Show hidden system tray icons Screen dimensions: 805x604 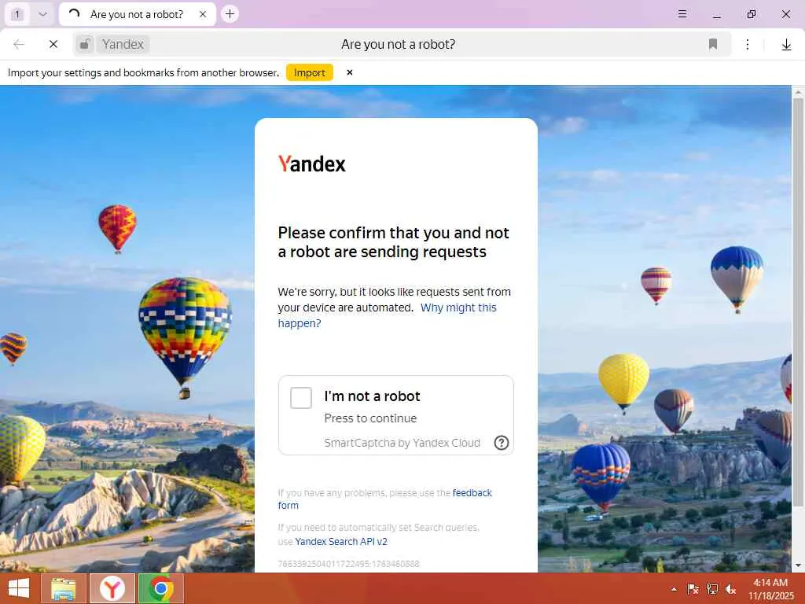(674, 589)
